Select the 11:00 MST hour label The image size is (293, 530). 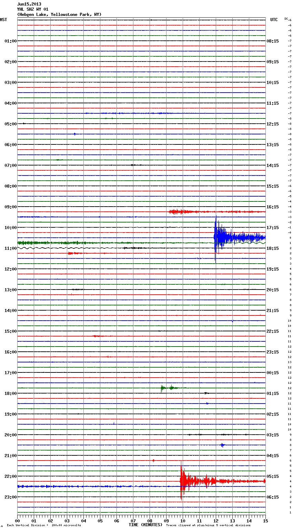(11, 248)
